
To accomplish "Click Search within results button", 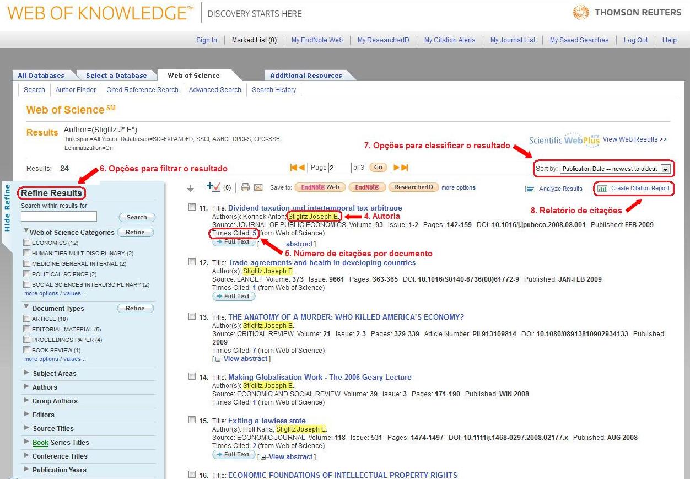I will point(137,217).
